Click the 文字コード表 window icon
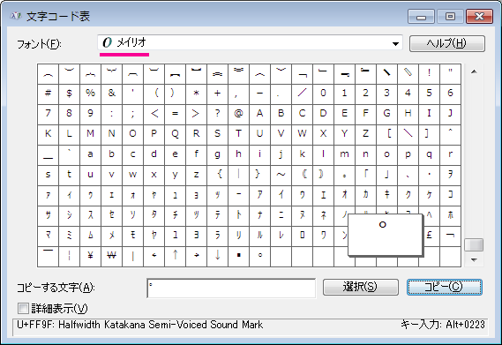 (15, 16)
